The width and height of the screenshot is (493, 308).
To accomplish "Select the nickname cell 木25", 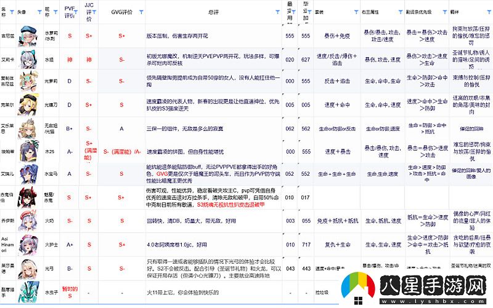I will point(51,151).
